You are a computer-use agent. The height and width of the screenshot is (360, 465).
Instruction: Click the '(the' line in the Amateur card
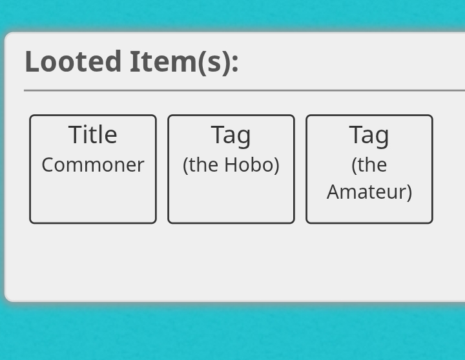pyautogui.click(x=369, y=165)
